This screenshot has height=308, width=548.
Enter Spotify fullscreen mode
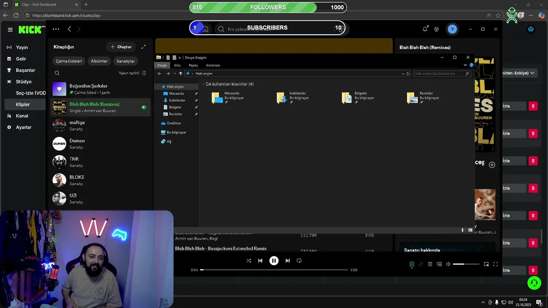tap(495, 264)
